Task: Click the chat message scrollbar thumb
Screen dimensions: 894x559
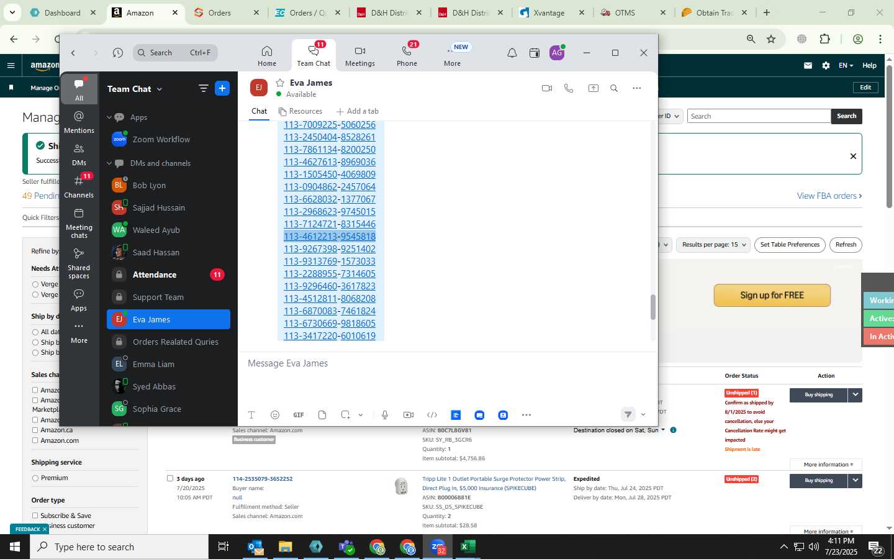Action: tap(652, 307)
